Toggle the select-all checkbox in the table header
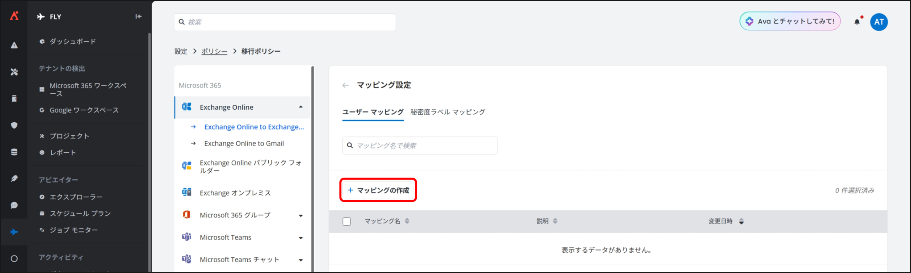The width and height of the screenshot is (911, 273). 347,221
